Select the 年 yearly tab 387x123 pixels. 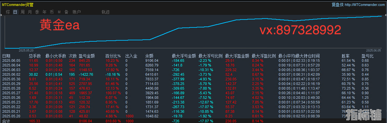(x=45, y=12)
